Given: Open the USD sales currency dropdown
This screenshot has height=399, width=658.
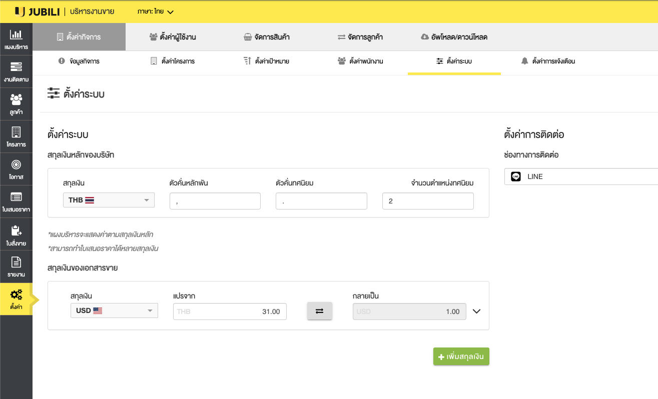Looking at the screenshot, I should click(x=114, y=310).
